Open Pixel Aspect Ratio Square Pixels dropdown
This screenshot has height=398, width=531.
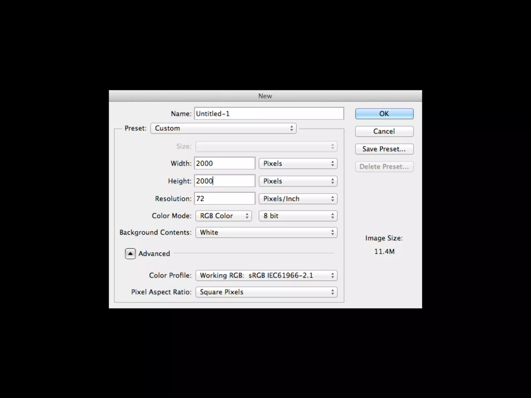click(x=266, y=292)
